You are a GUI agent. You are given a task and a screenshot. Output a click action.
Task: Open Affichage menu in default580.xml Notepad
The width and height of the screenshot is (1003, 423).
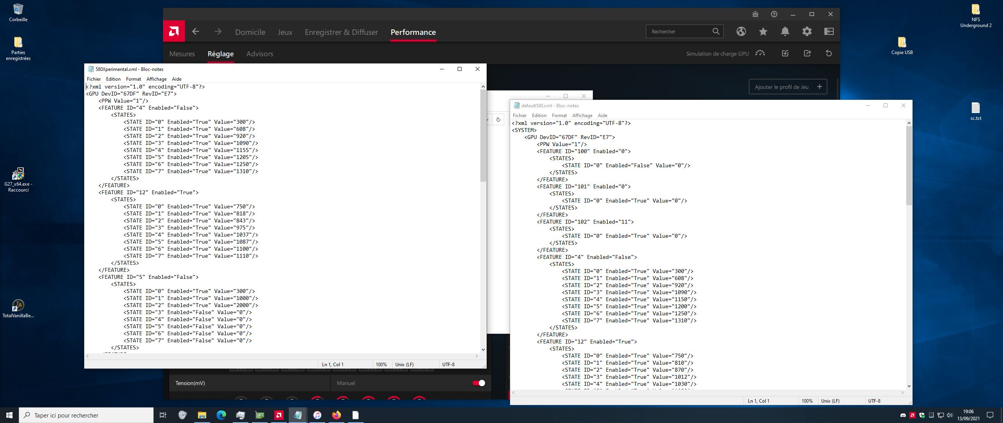(x=582, y=116)
